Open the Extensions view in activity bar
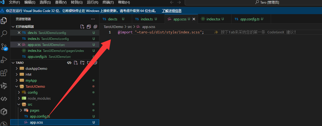 tap(4, 73)
